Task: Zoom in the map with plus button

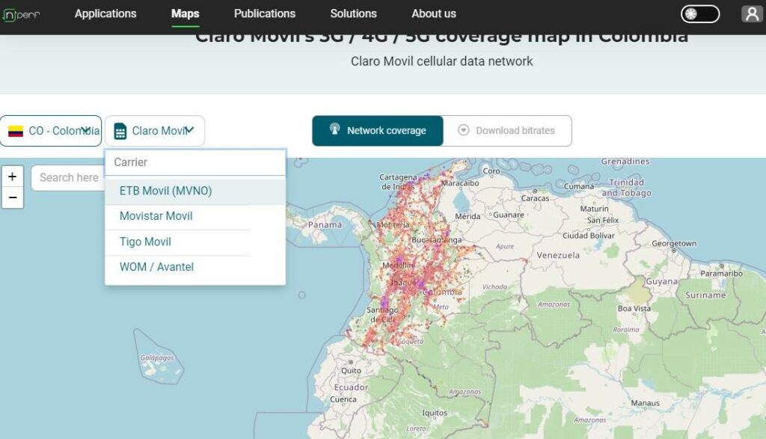Action: point(13,176)
